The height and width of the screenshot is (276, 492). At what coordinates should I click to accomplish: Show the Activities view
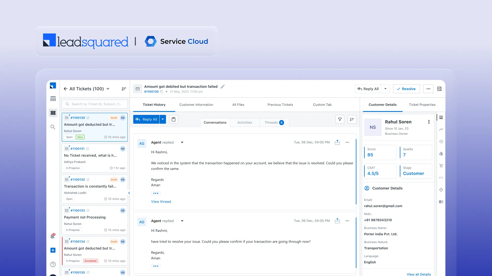click(245, 122)
